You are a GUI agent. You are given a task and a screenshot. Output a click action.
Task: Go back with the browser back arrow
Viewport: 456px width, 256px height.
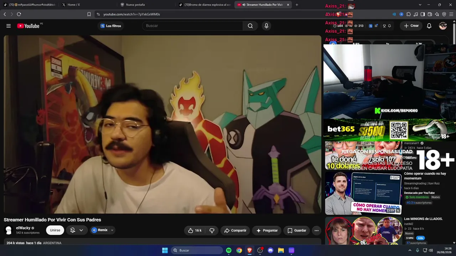[5, 14]
